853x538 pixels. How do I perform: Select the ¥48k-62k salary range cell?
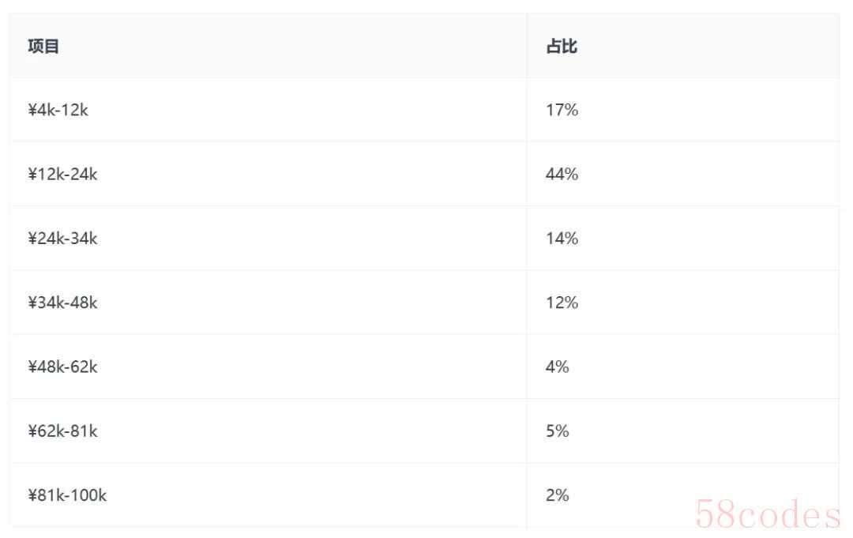coord(63,367)
